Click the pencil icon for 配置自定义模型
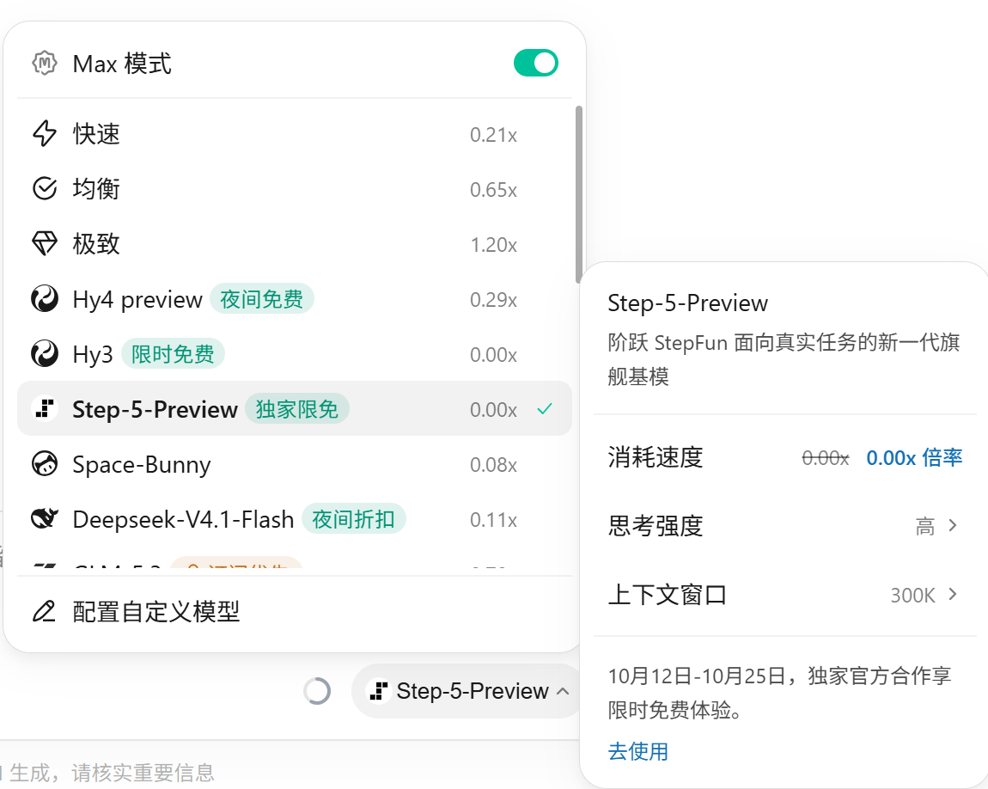The height and width of the screenshot is (789, 988). (44, 611)
